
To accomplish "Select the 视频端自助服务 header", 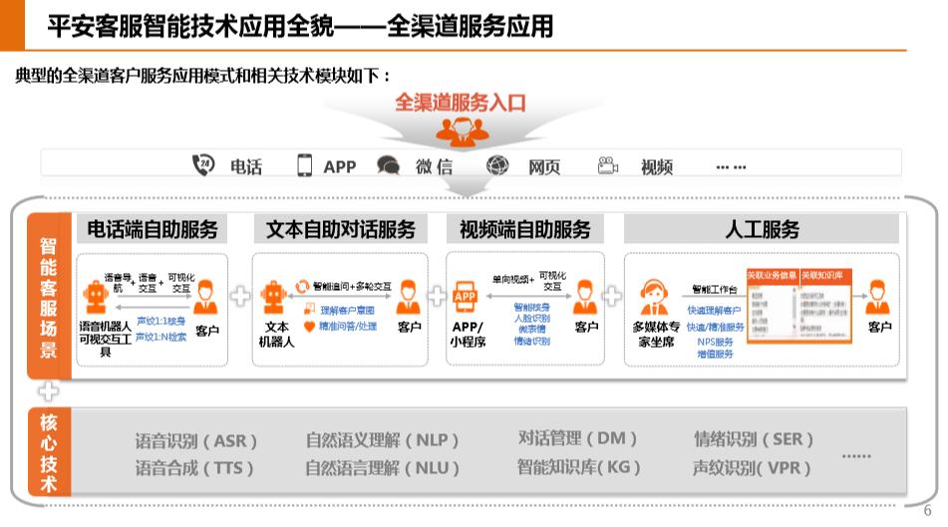I will coord(525,230).
